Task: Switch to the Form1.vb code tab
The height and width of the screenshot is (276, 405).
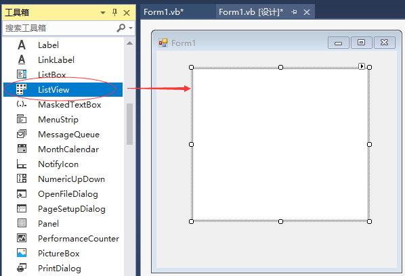Action: click(x=163, y=12)
